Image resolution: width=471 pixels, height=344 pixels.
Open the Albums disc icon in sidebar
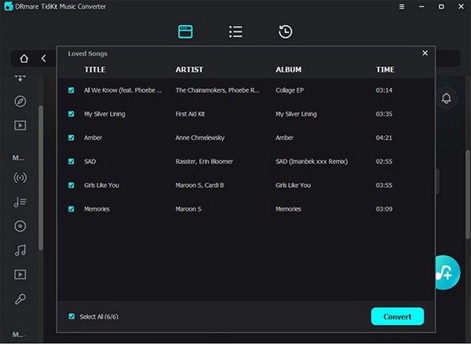pos(20,226)
